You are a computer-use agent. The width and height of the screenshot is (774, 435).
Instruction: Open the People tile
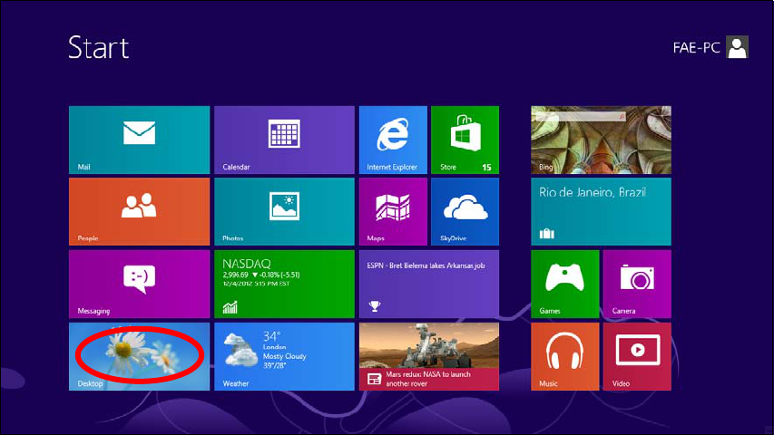click(139, 211)
